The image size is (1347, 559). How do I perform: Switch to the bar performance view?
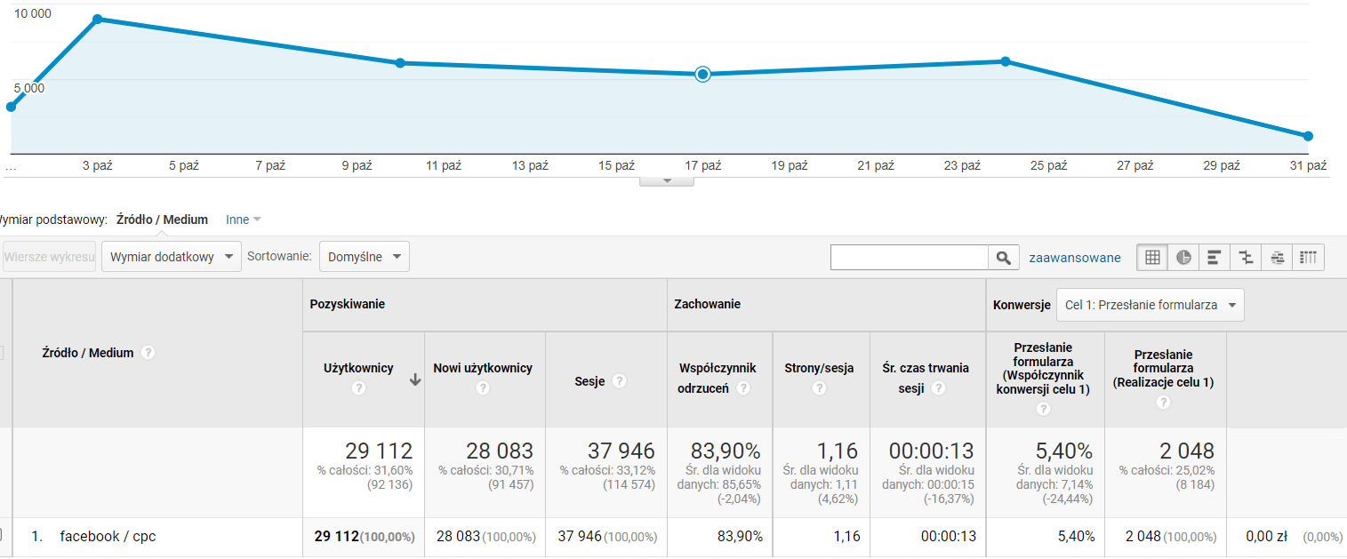[1215, 258]
